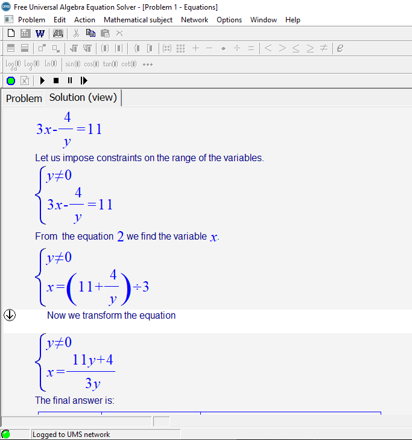This screenshot has height=440, width=412.
Task: Insert less-than symbol from toolbar
Action: tap(268, 48)
